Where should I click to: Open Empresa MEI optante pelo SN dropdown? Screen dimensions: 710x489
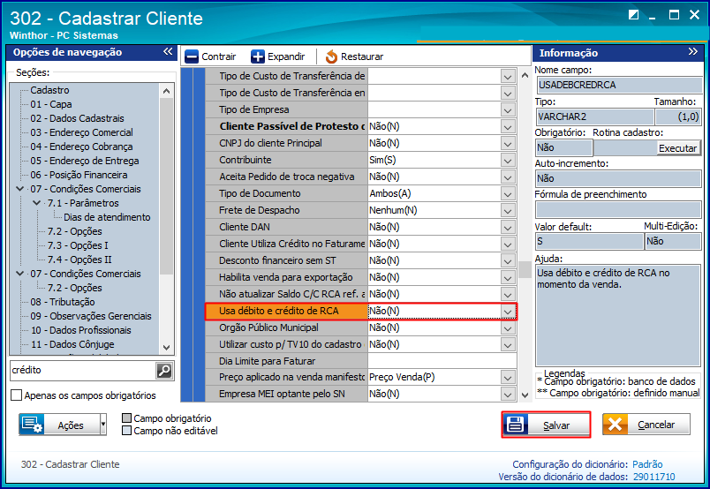point(508,395)
